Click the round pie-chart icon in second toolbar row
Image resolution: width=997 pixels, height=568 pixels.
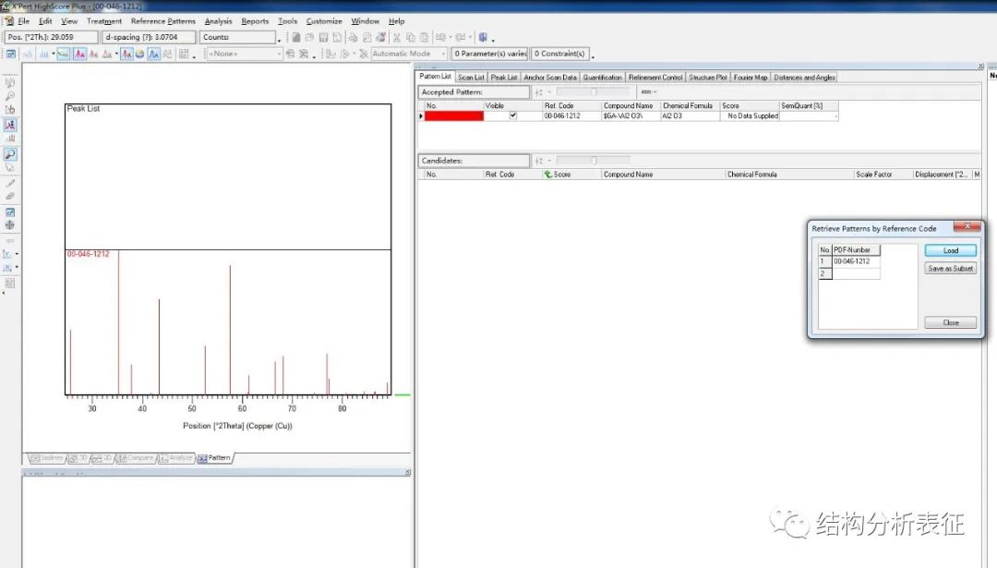click(140, 54)
